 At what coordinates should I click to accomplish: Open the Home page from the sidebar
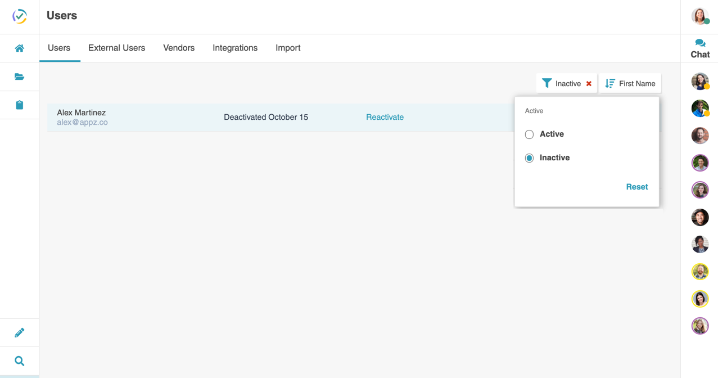pyautogui.click(x=19, y=48)
